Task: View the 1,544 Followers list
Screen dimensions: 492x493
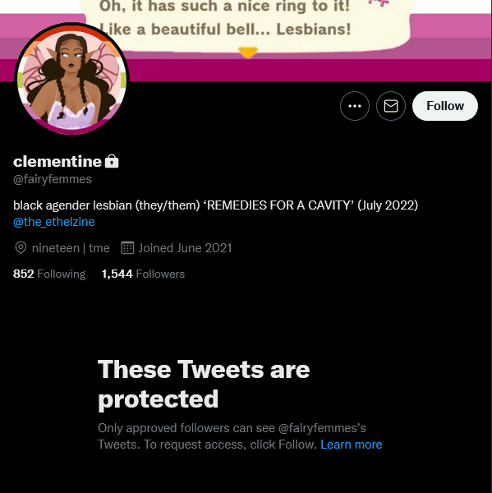Action: click(143, 274)
